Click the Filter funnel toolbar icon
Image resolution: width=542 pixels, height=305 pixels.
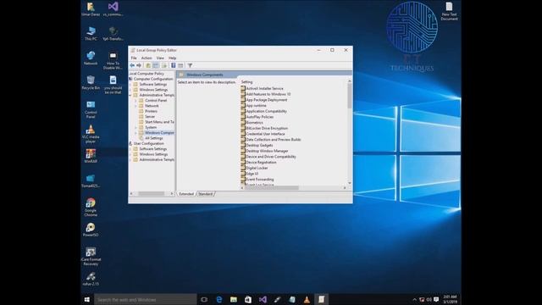[x=190, y=65]
